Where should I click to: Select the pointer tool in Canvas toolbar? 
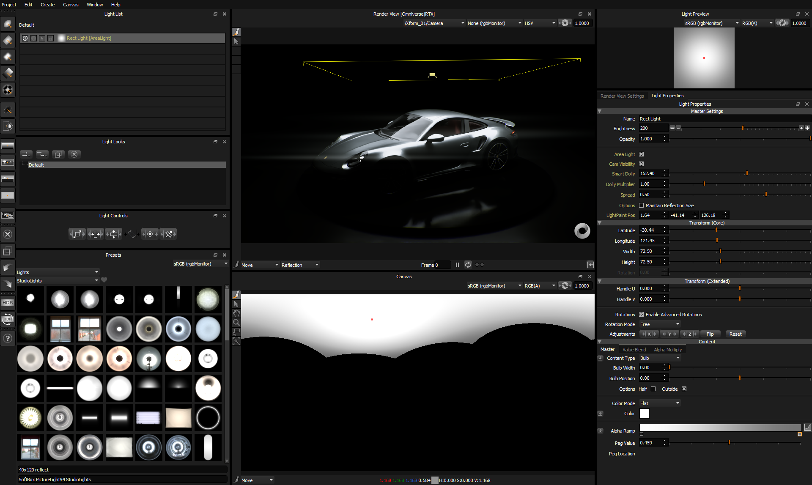[x=236, y=304]
